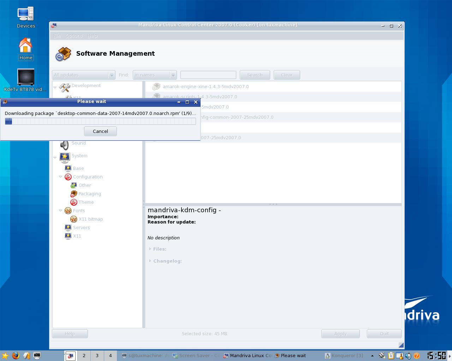Switch to virtual desktop 2 in the pager
Viewport: 452px width, 361px height.
pos(84,356)
